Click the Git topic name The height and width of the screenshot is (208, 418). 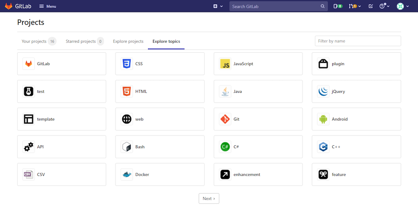[x=236, y=119]
